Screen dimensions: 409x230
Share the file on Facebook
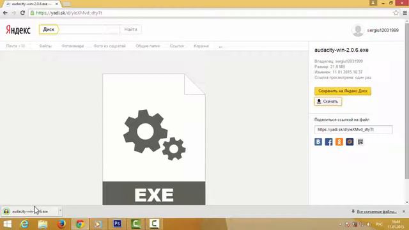coord(328,142)
